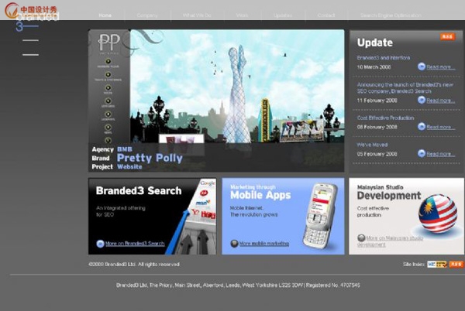Click the BNB agency name

[x=125, y=149]
